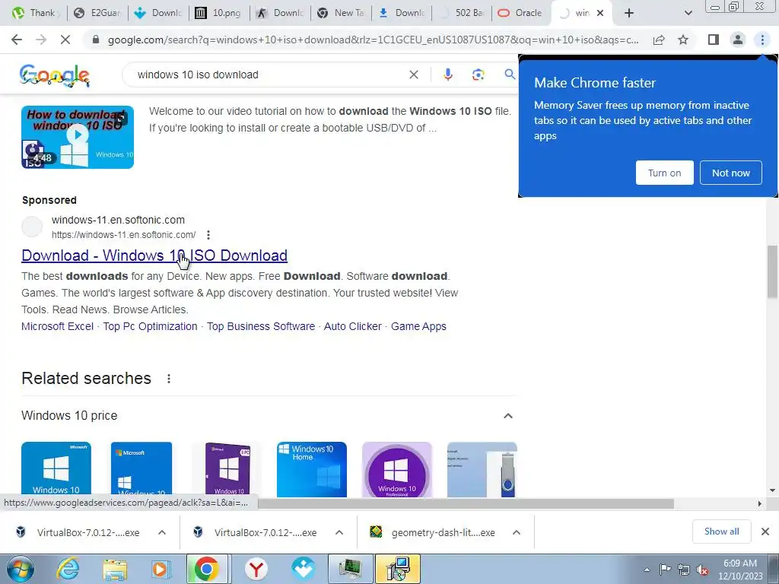Switch to the 10.png tab
The height and width of the screenshot is (584, 779).
pyautogui.click(x=218, y=13)
